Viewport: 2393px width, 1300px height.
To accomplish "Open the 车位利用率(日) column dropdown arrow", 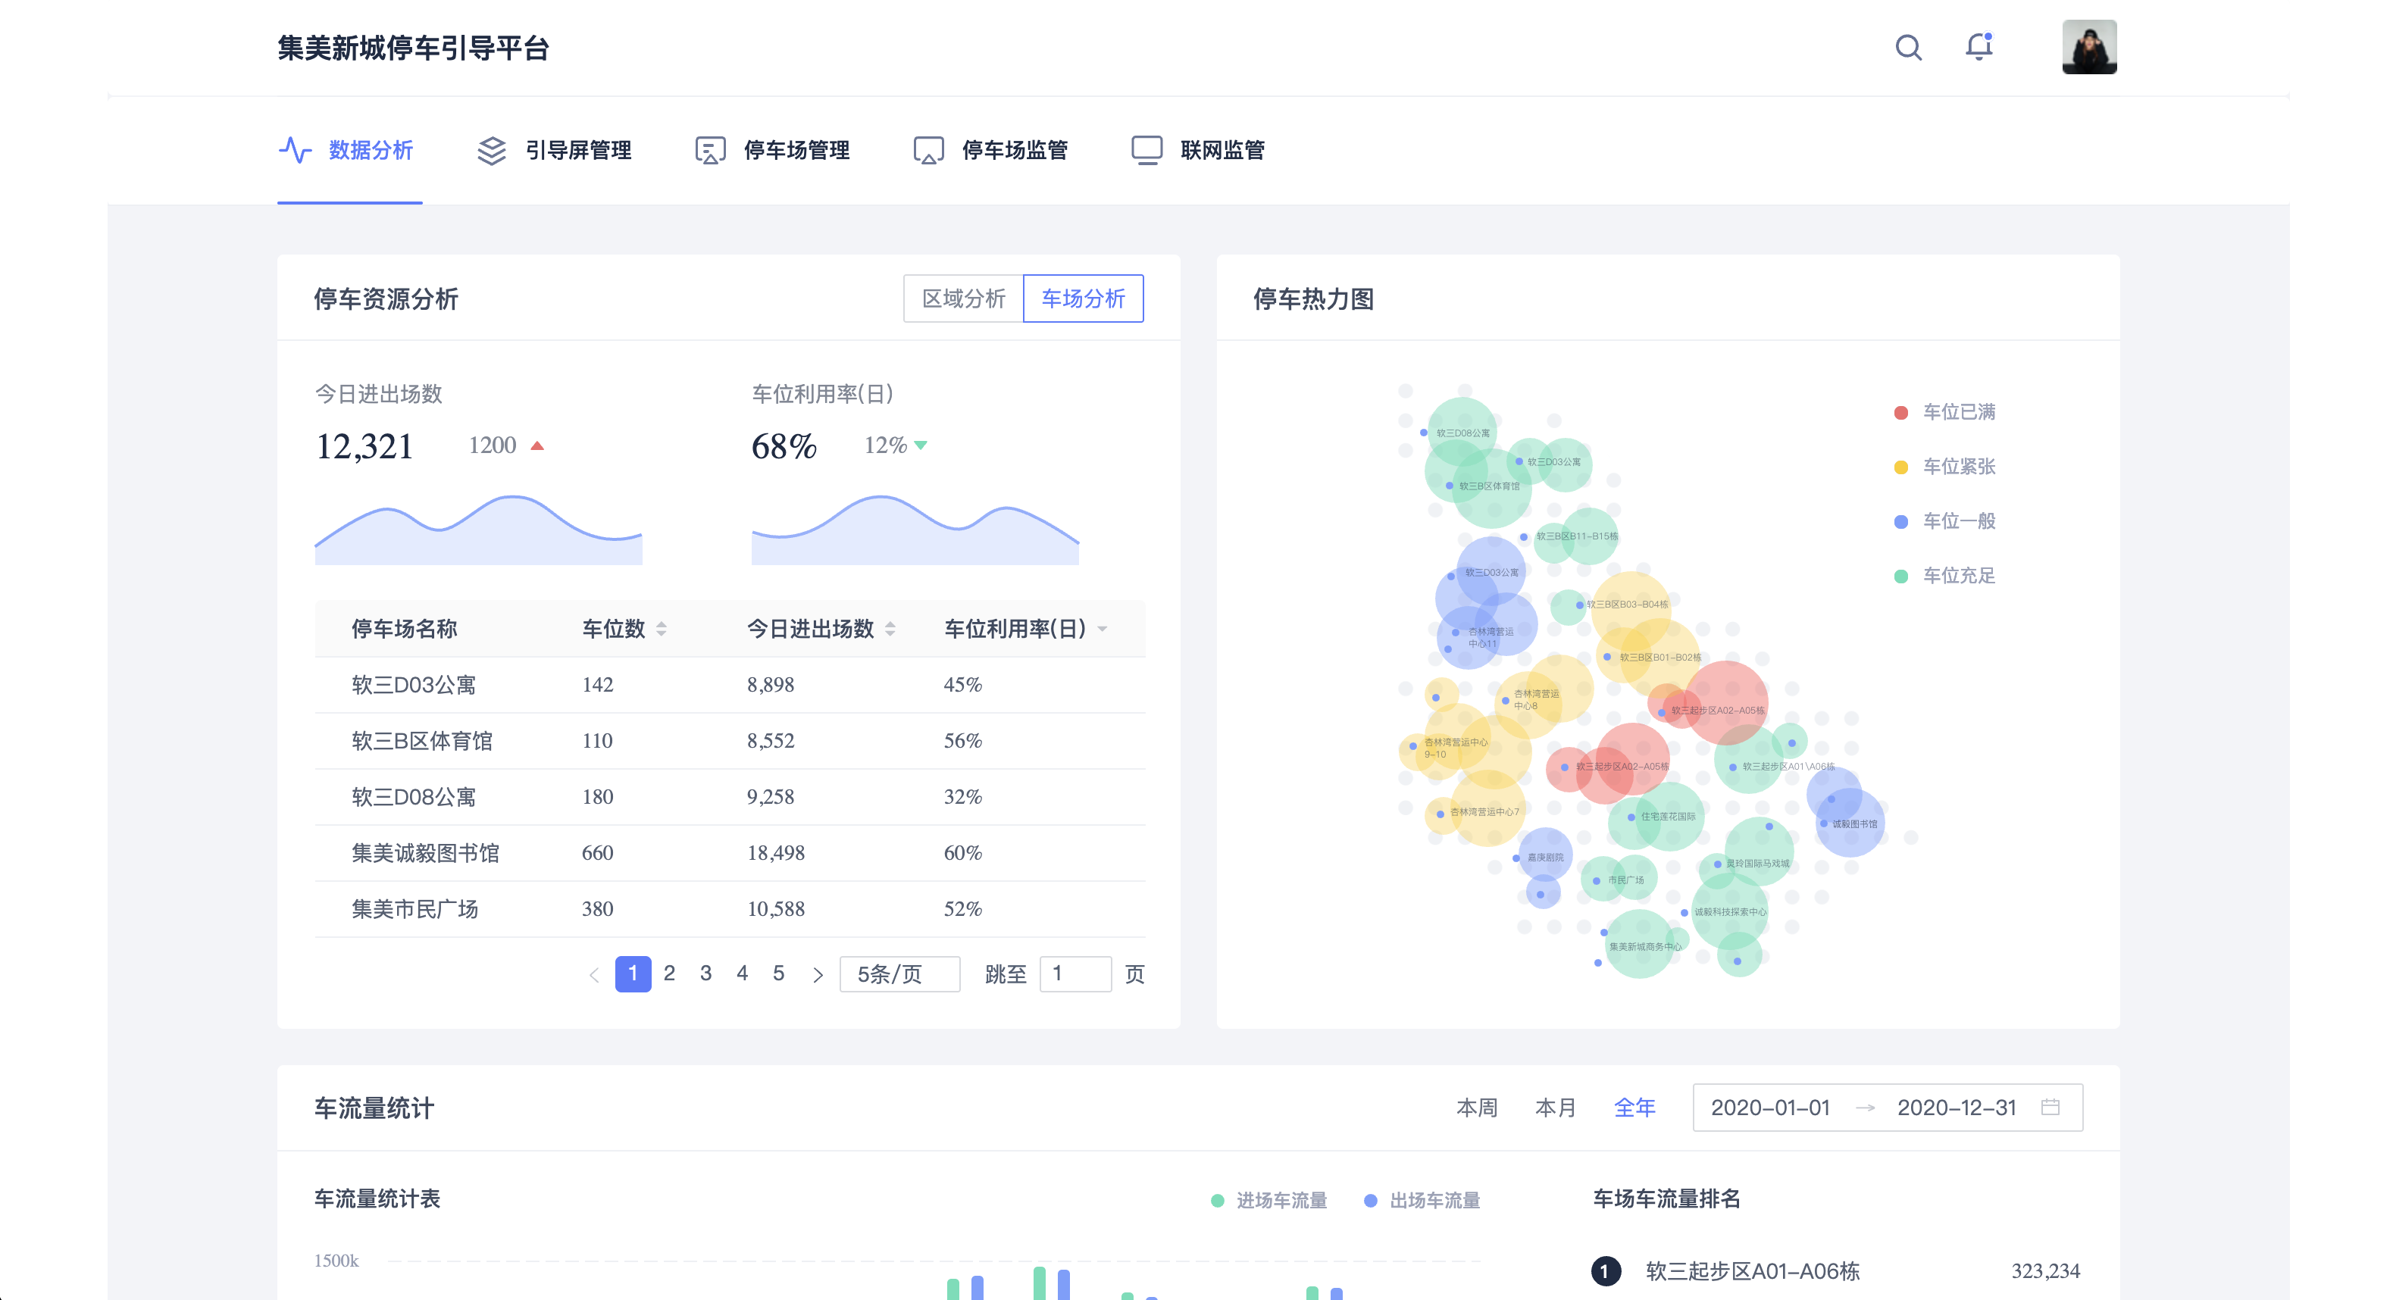I will coord(1103,629).
